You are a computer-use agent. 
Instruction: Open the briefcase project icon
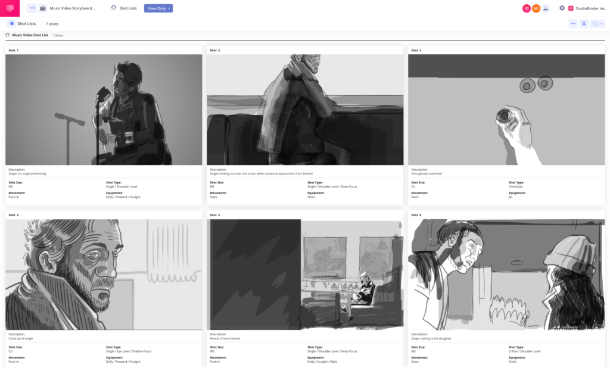coord(42,8)
